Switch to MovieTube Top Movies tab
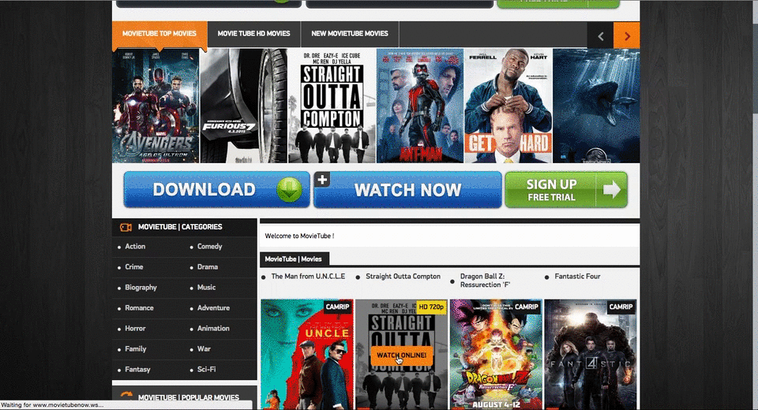The width and height of the screenshot is (758, 410). 159,34
